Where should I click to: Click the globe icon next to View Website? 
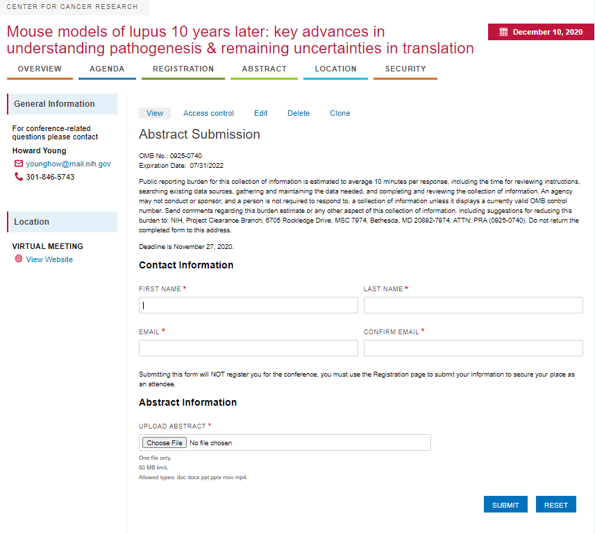(x=19, y=259)
